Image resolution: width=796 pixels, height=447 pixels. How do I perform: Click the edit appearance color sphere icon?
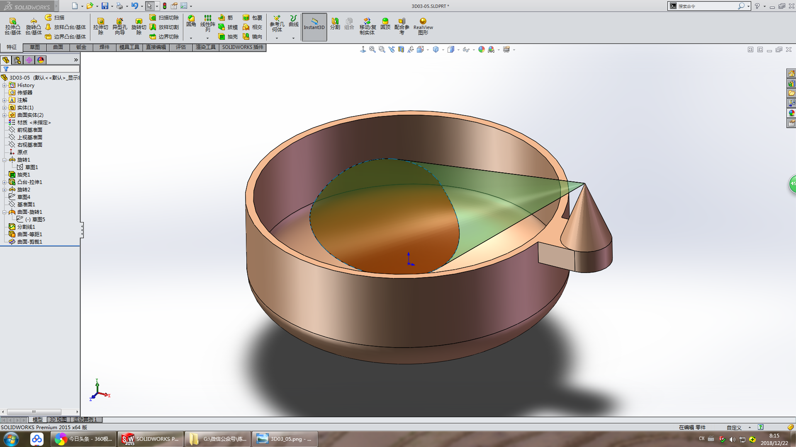(481, 49)
